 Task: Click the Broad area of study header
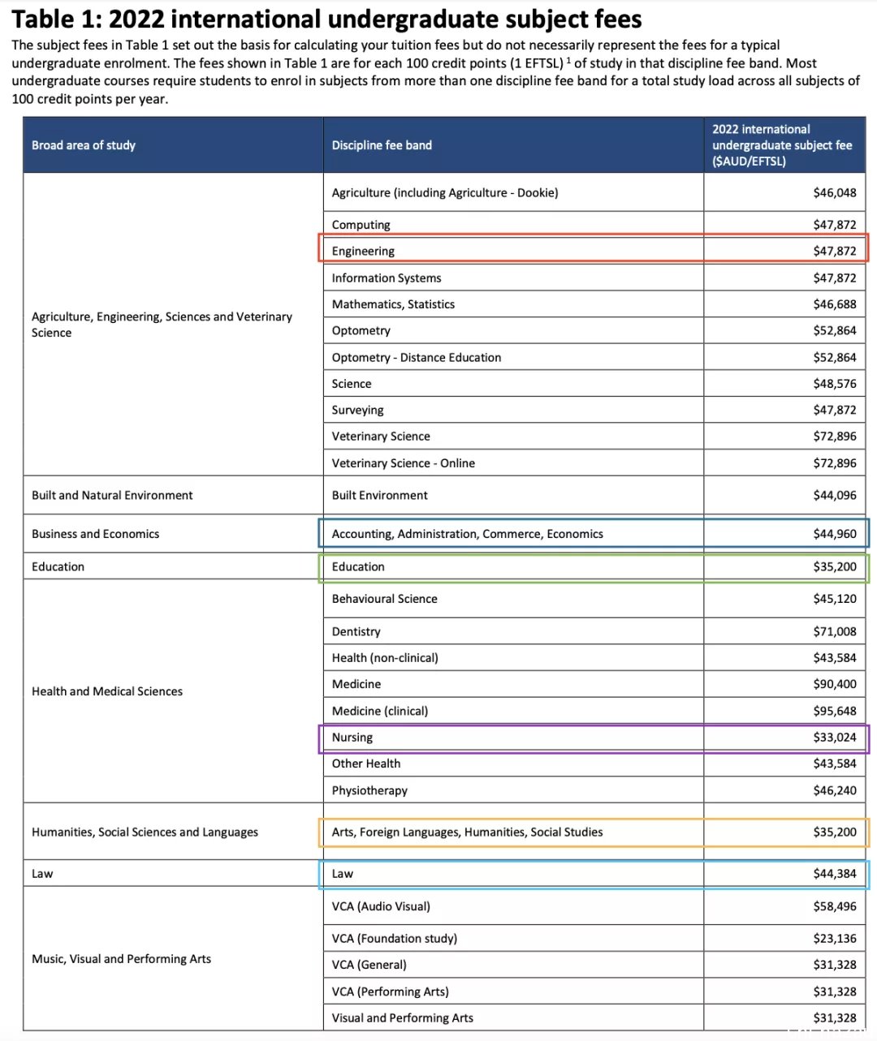tap(84, 145)
